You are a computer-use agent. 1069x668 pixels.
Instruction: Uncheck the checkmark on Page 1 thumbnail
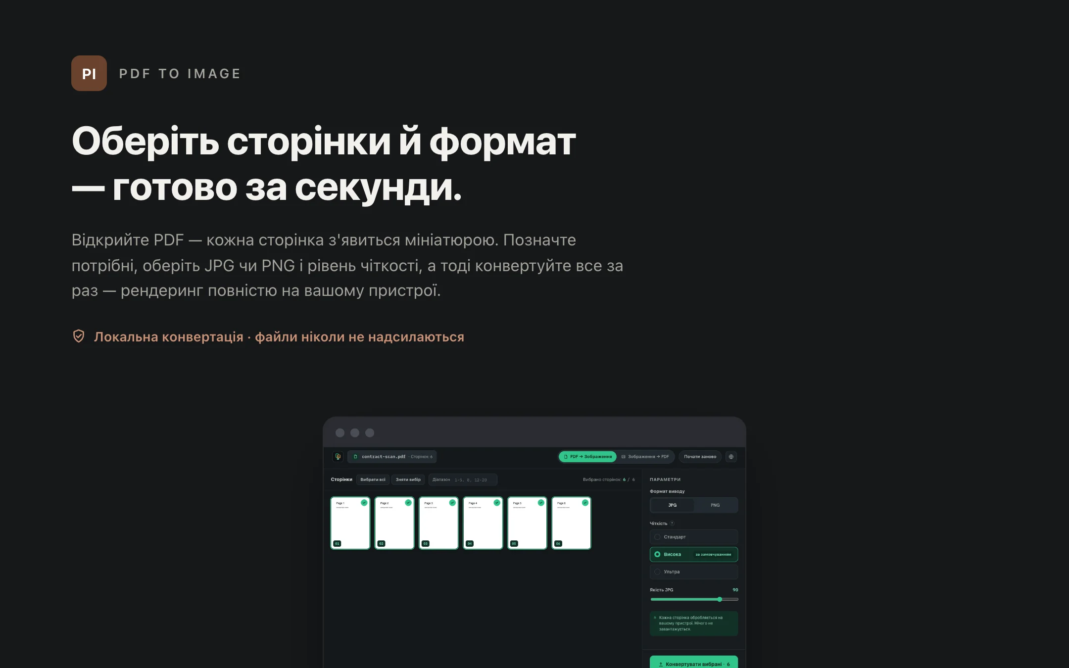click(364, 503)
